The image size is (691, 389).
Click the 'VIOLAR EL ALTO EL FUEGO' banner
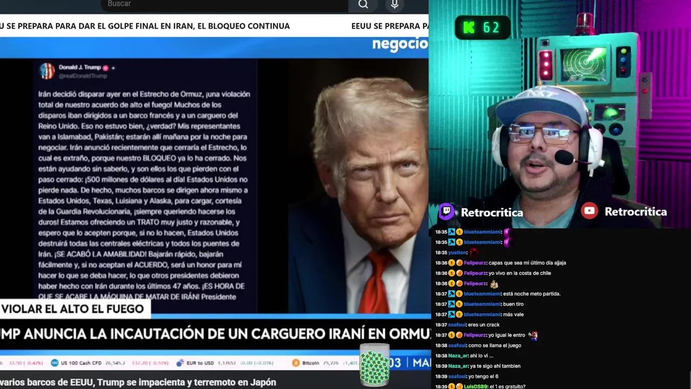(x=74, y=309)
